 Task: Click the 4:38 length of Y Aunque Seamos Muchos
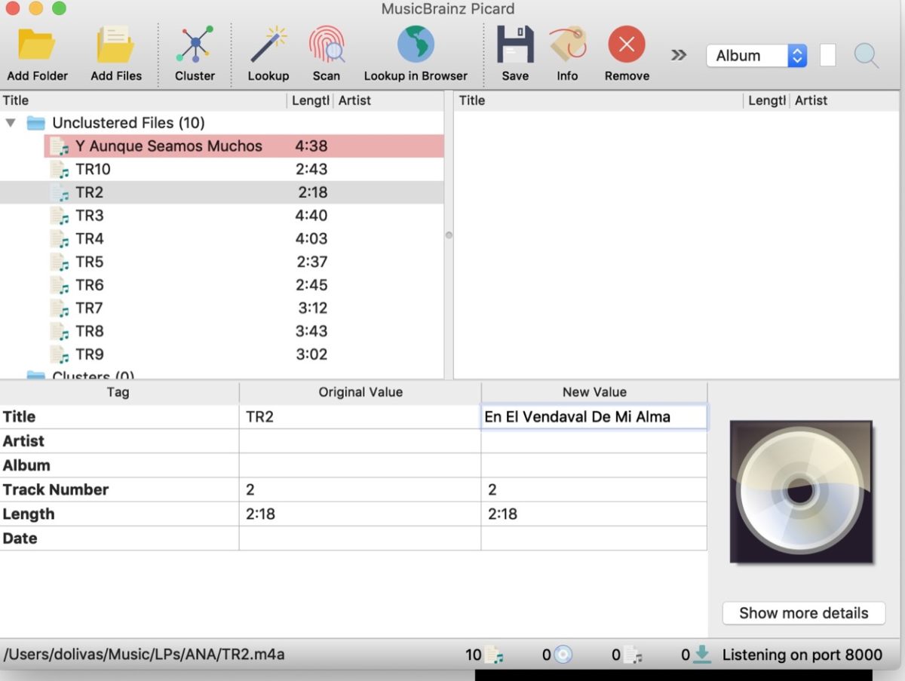pyautogui.click(x=311, y=146)
